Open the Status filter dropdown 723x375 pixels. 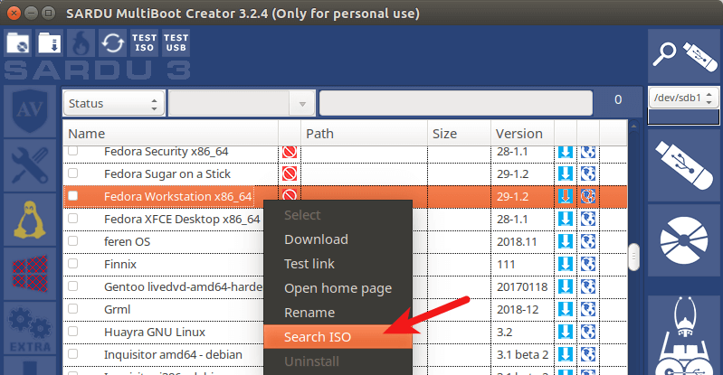click(113, 103)
